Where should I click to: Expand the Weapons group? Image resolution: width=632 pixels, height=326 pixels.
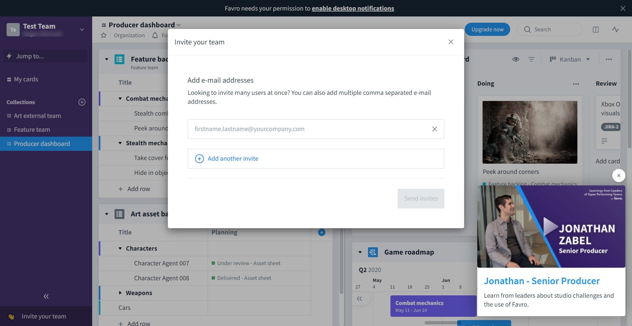[x=120, y=293]
